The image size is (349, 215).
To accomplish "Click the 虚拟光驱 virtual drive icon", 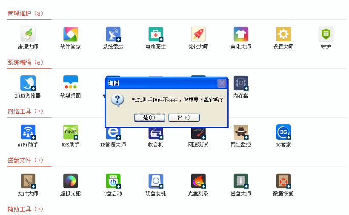I will [71, 181].
